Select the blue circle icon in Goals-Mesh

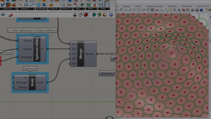pyautogui.click(x=39, y=5)
